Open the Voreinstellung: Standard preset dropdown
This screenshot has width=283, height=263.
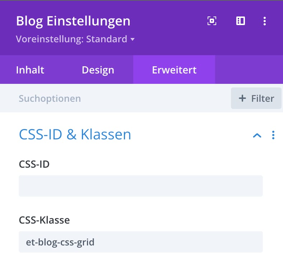click(x=75, y=39)
